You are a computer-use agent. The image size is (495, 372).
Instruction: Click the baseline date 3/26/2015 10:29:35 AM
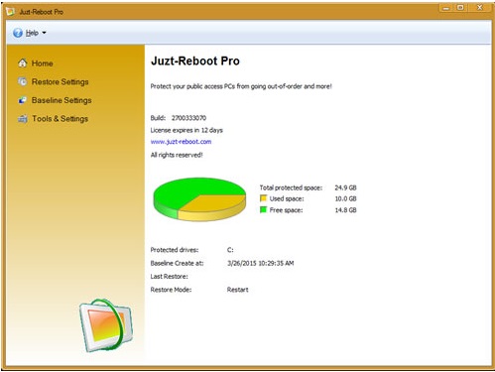pyautogui.click(x=261, y=263)
